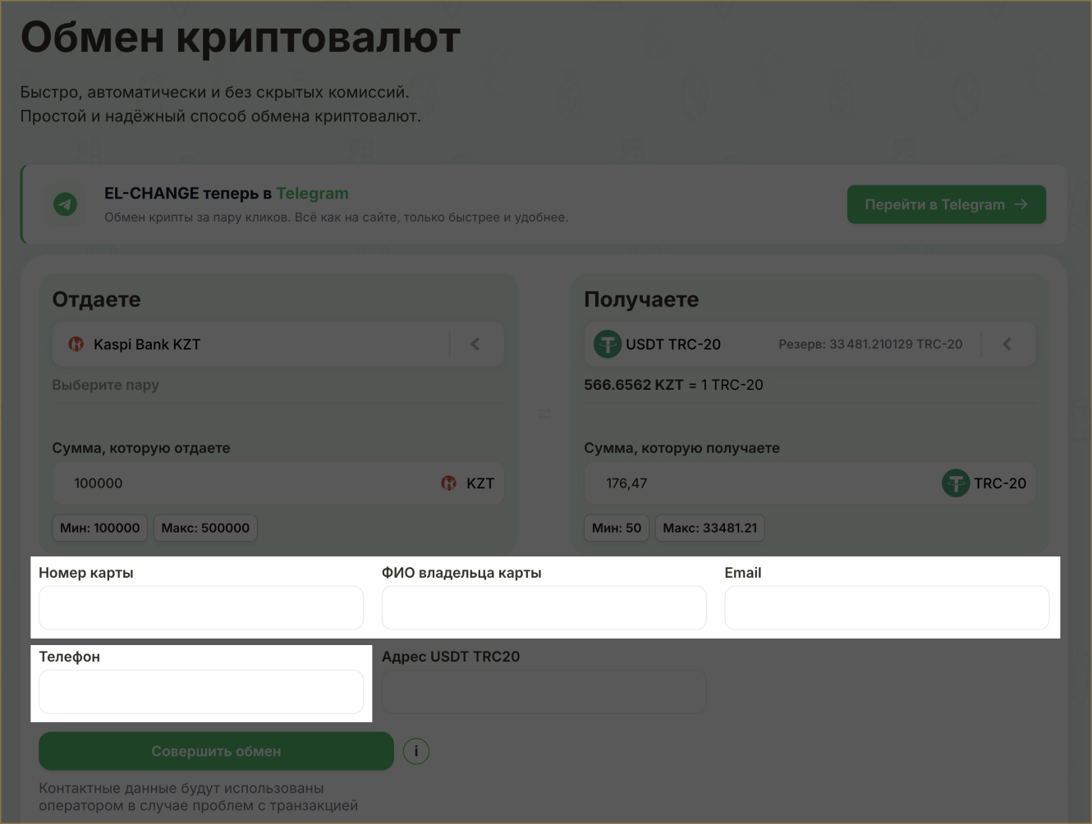
Task: Expand the Kaspi Bank KZT currency selector
Action: pyautogui.click(x=246, y=344)
